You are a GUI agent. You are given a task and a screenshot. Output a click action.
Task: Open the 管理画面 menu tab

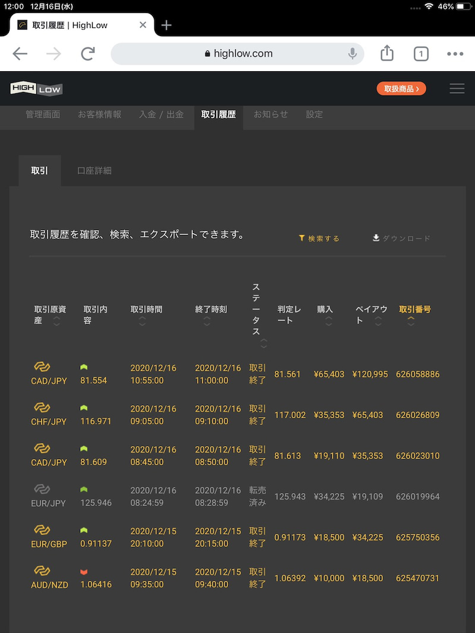click(43, 114)
